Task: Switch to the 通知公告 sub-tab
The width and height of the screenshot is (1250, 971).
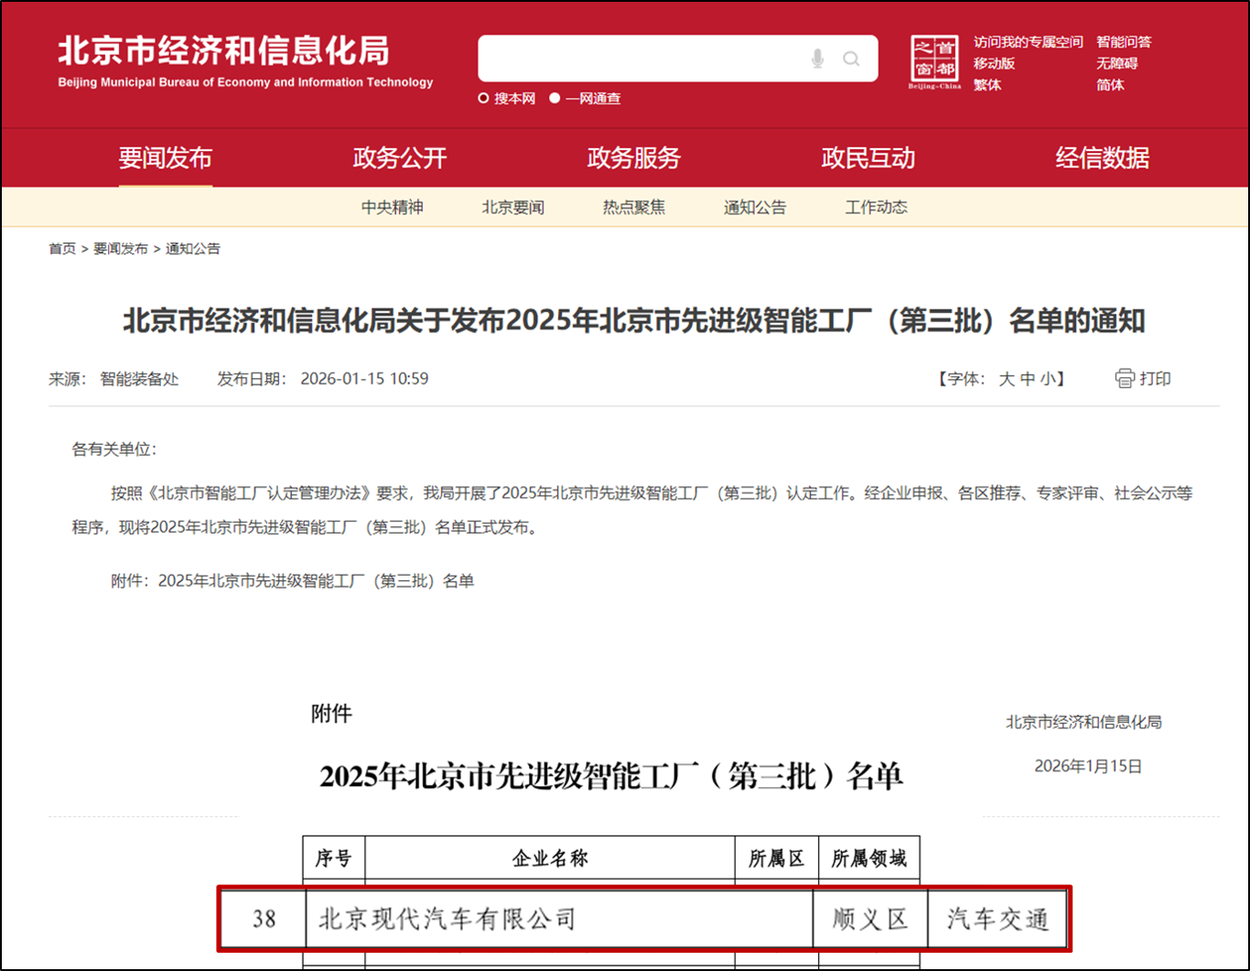Action: tap(755, 208)
